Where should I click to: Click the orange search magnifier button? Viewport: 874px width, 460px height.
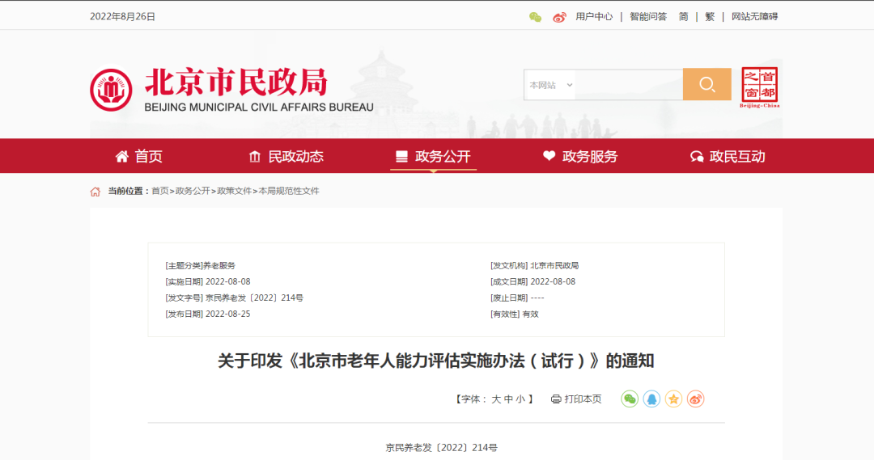(706, 85)
